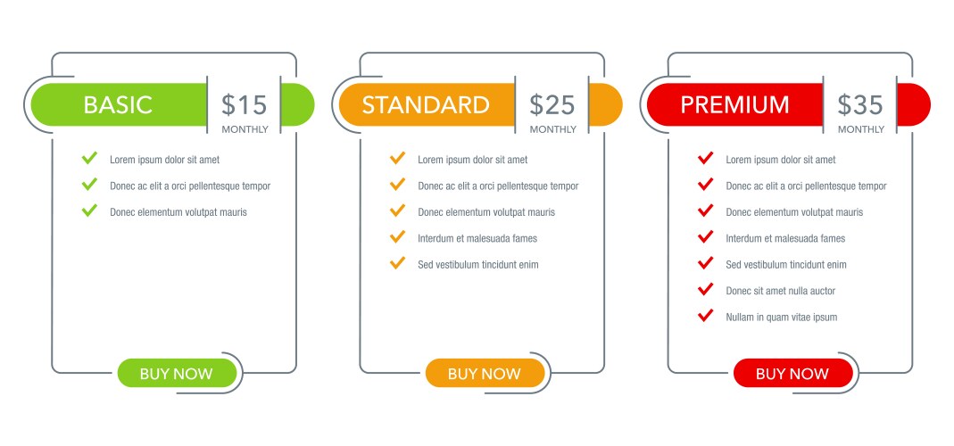Click the green BUY NOW button
954x446 pixels.
point(177,374)
